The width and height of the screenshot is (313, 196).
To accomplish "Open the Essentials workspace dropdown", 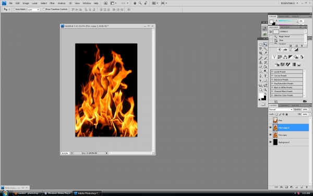I will coord(289,3).
